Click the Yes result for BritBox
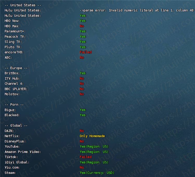Viewport: 195px width, 177px height. click(83, 73)
